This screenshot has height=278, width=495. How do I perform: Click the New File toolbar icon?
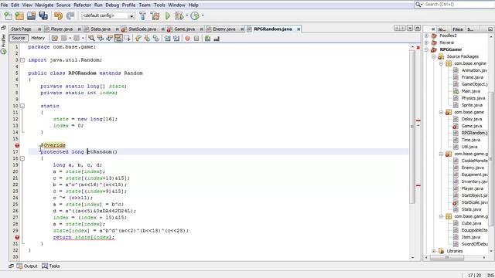[8, 15]
